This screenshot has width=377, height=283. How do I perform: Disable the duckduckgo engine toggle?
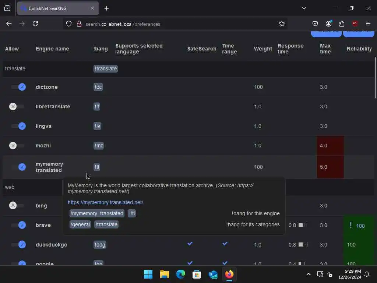click(19, 245)
